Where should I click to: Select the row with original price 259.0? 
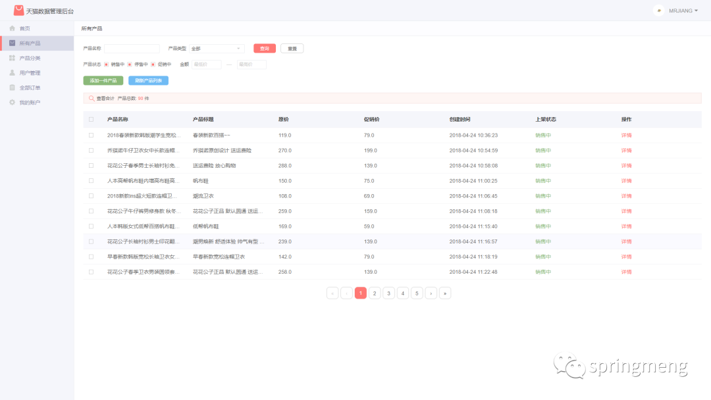click(91, 211)
